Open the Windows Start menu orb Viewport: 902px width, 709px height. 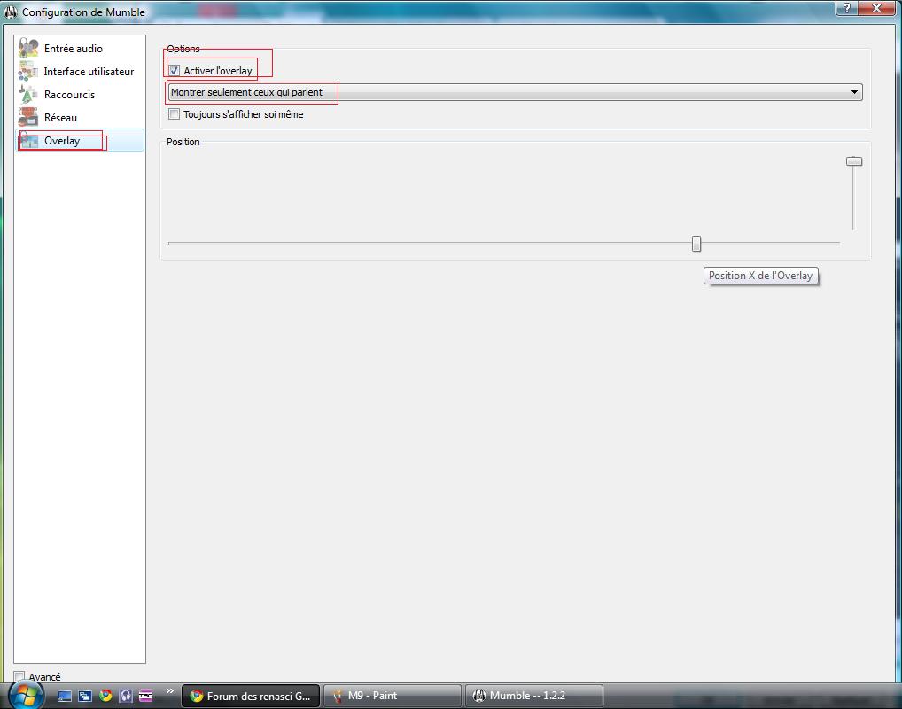[26, 694]
